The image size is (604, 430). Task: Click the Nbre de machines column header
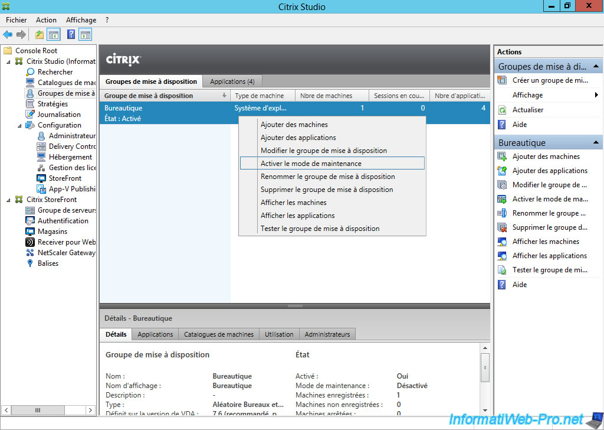pos(331,96)
